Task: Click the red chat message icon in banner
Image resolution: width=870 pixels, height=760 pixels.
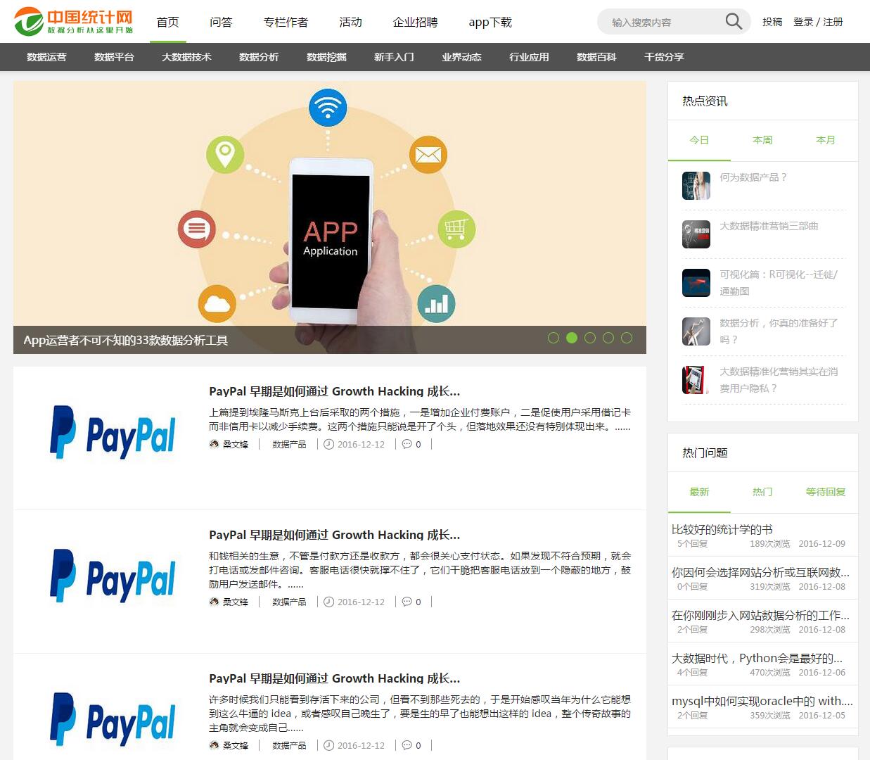Action: (x=197, y=229)
